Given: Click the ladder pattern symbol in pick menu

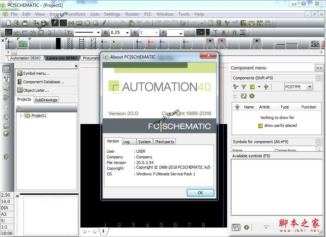Looking at the screenshot, I should 81,43.
